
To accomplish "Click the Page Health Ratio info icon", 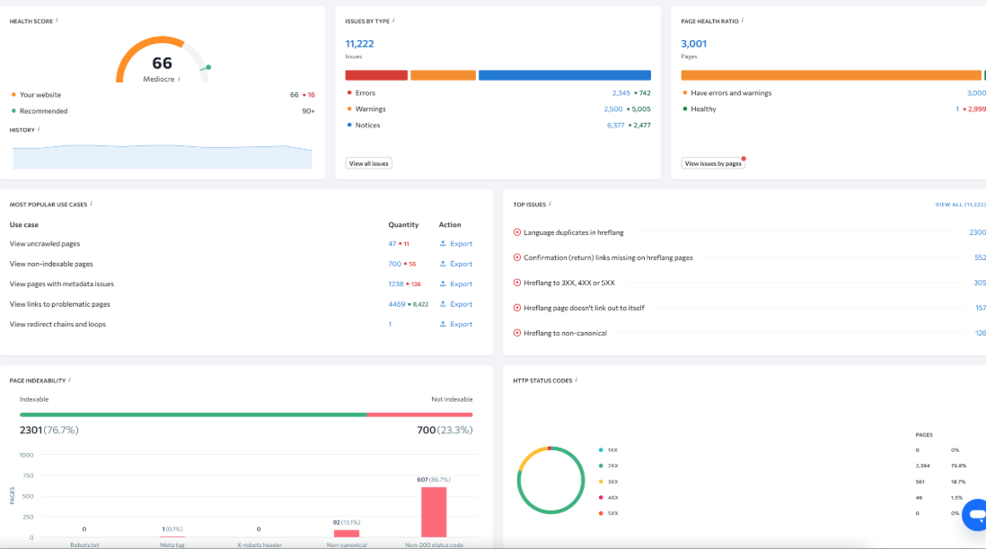I will coord(743,19).
